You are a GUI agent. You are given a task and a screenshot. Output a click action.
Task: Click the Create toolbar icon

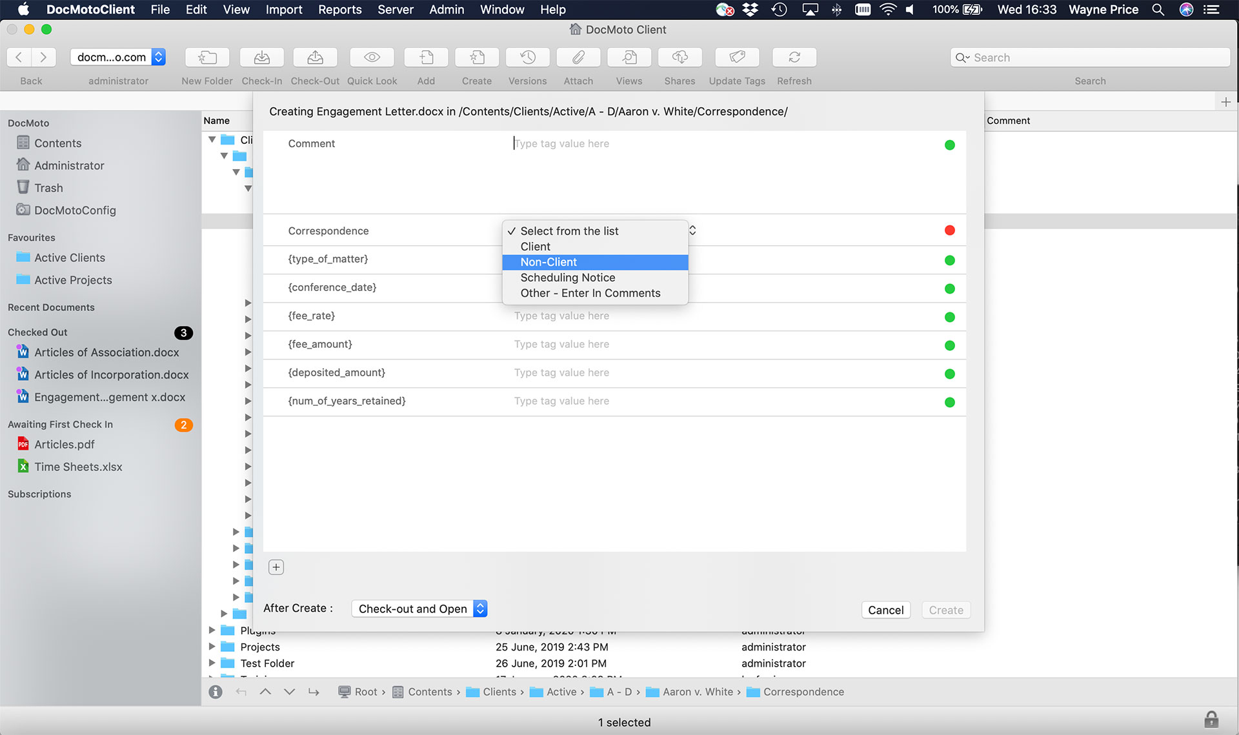[477, 57]
